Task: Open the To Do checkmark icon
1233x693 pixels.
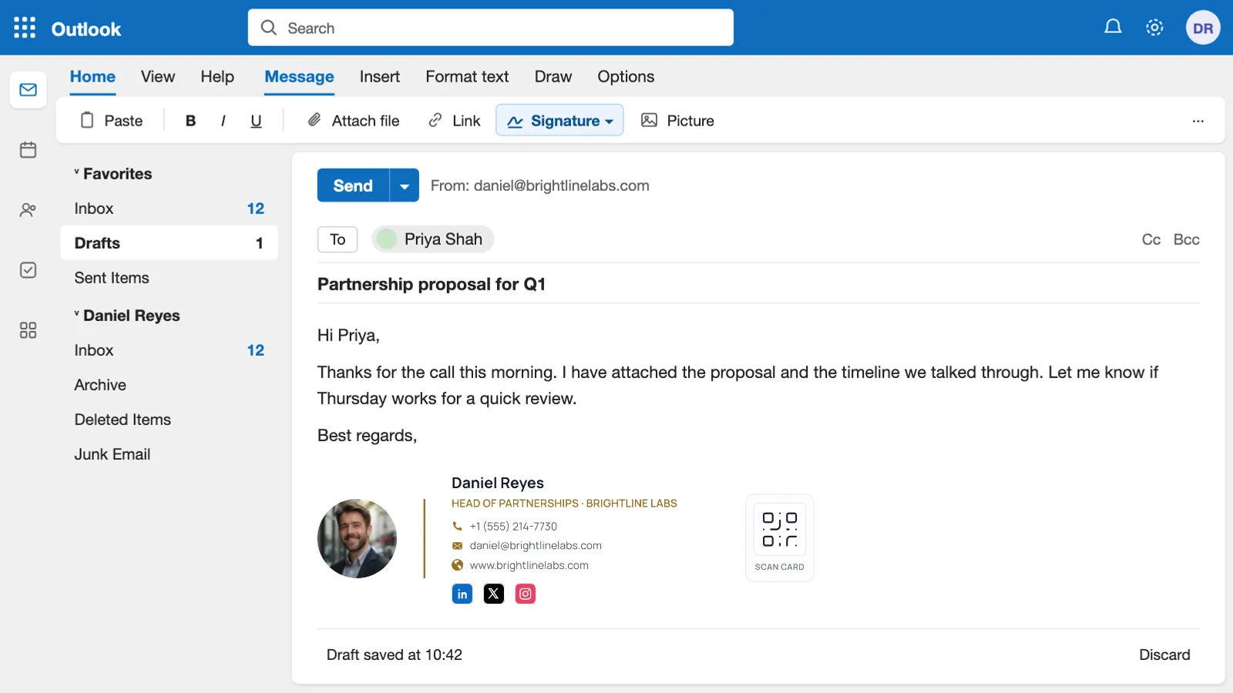Action: coord(29,270)
